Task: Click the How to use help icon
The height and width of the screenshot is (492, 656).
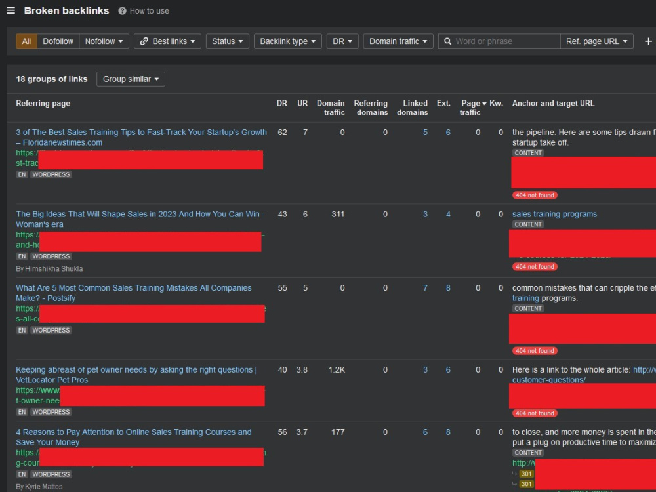Action: coord(122,11)
